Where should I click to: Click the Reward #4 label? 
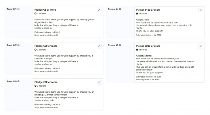[113, 9]
